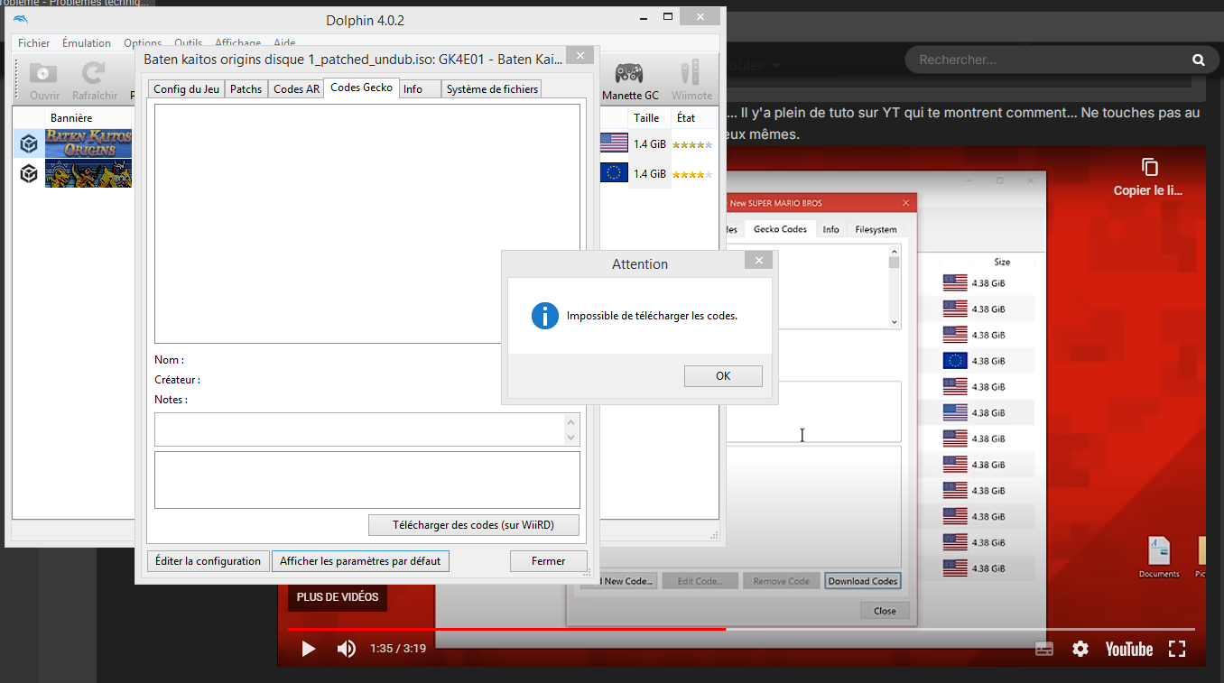Switch to the Config du Jeu tab
Viewport: 1224px width, 683px height.
point(186,89)
